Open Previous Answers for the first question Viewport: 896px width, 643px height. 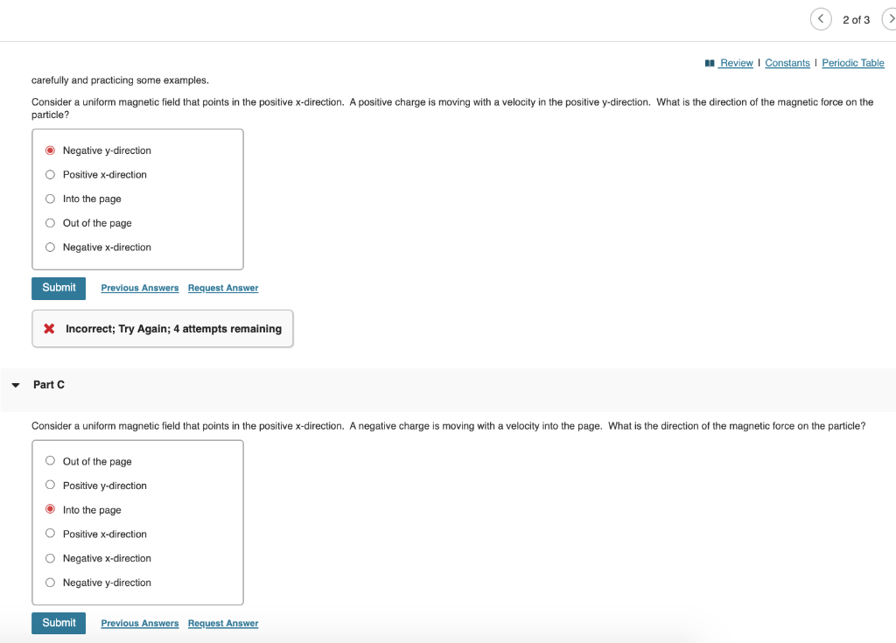coord(140,288)
